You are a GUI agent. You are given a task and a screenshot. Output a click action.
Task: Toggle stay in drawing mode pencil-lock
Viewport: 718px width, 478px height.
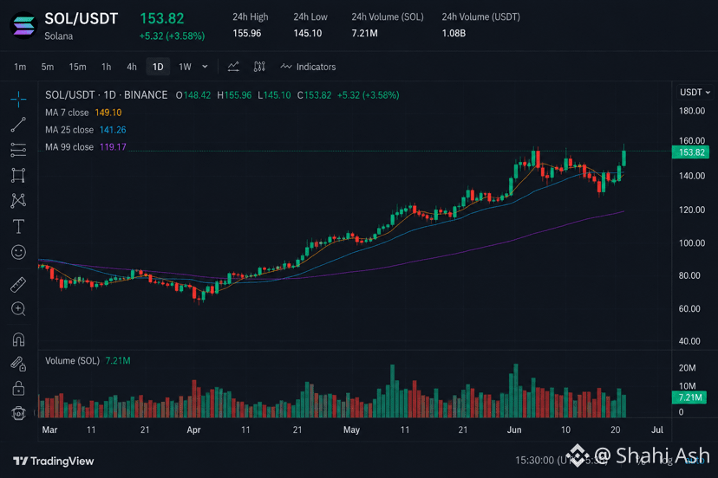(x=18, y=364)
